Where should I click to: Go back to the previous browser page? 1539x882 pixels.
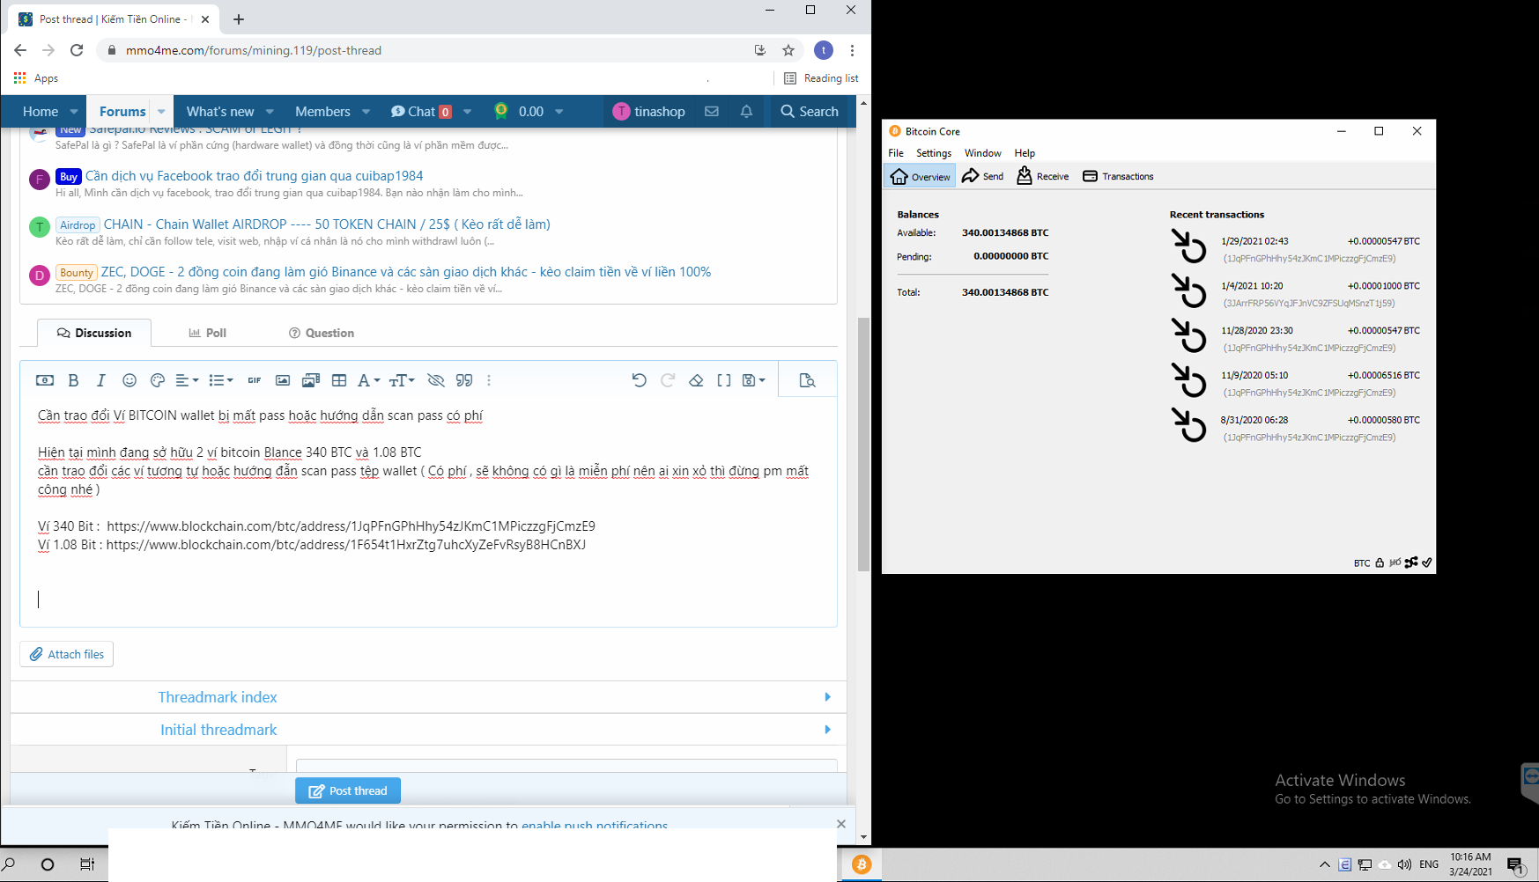pyautogui.click(x=20, y=50)
